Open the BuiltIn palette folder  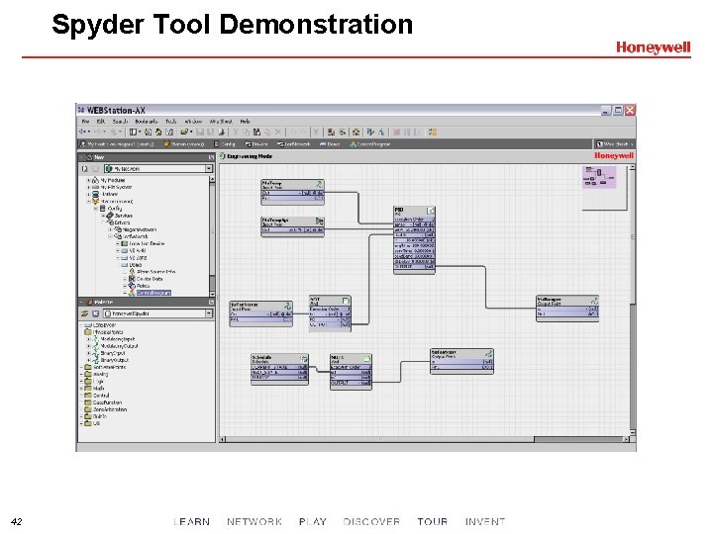tap(100, 416)
